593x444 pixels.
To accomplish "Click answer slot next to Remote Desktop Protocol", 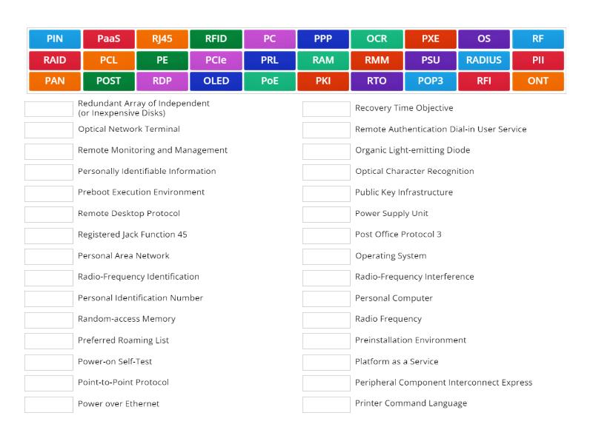I will [48, 214].
